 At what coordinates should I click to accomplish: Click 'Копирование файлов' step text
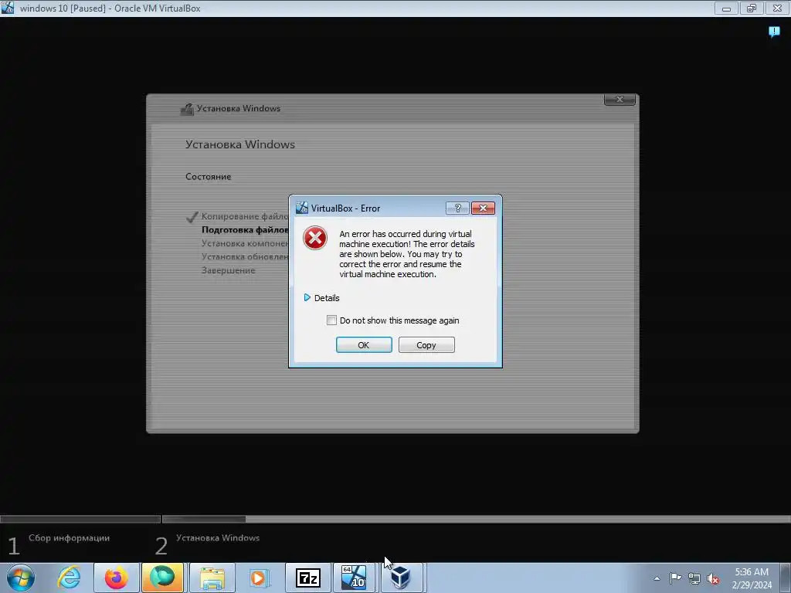coord(245,216)
